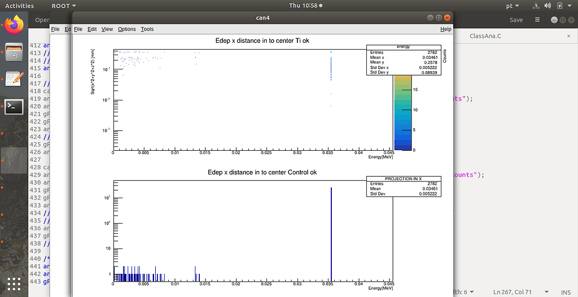Open the canvas View menu
Screen dimensions: 578x297
pos(107,29)
